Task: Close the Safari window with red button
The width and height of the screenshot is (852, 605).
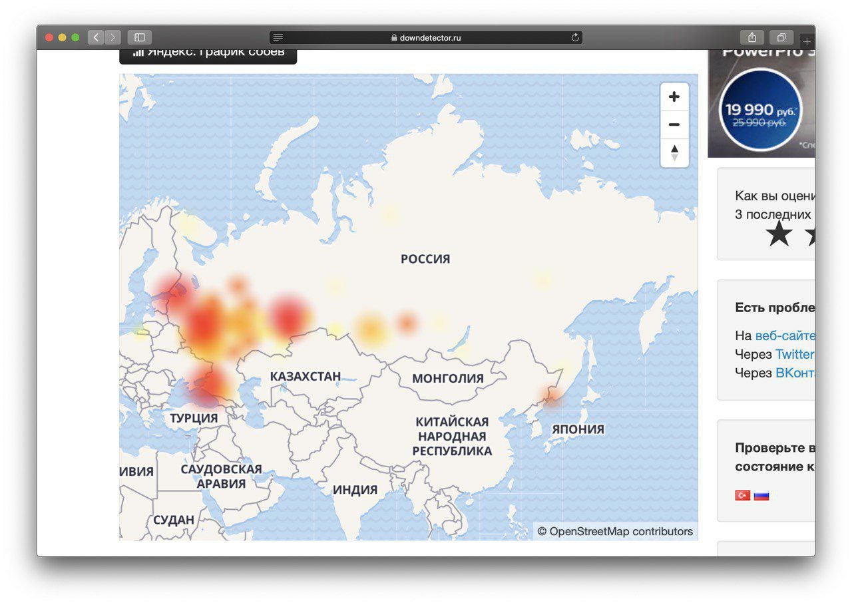Action: (49, 37)
